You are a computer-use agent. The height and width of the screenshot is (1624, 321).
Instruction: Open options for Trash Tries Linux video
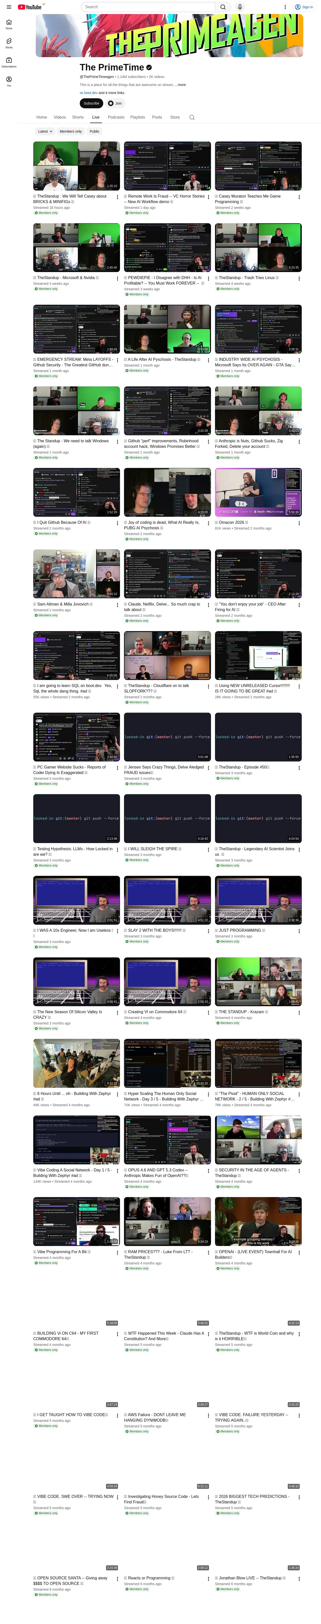click(x=299, y=279)
